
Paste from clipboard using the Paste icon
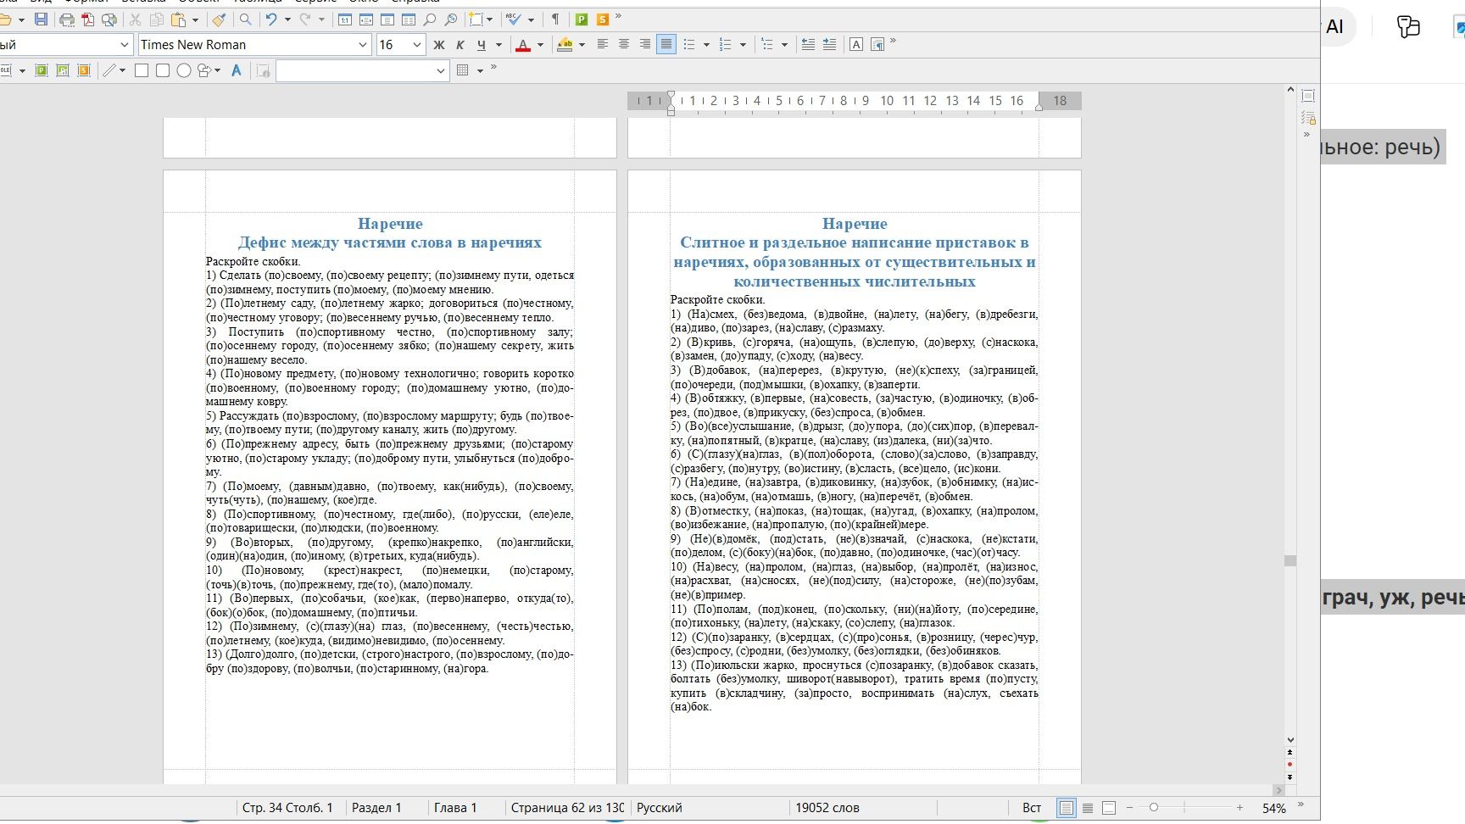[x=178, y=19]
